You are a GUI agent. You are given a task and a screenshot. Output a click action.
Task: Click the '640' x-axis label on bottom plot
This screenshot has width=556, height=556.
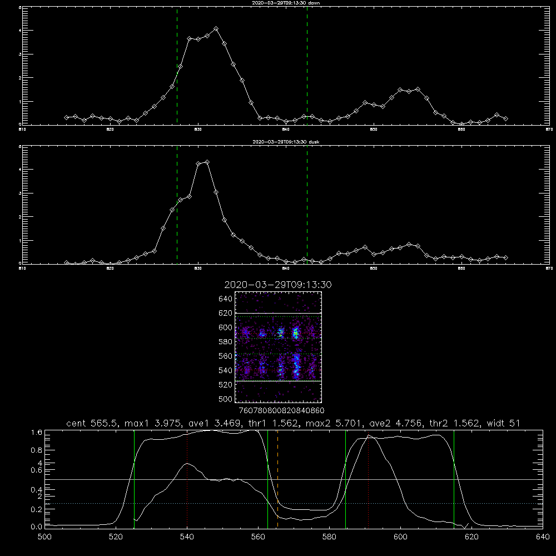(543, 537)
